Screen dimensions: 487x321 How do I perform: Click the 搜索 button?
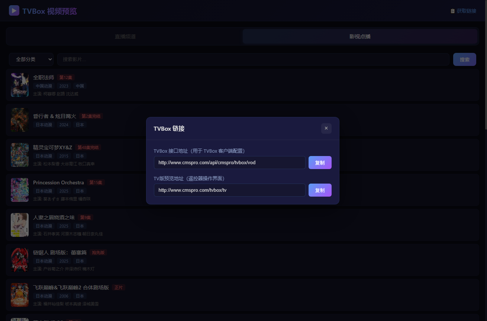pyautogui.click(x=465, y=60)
